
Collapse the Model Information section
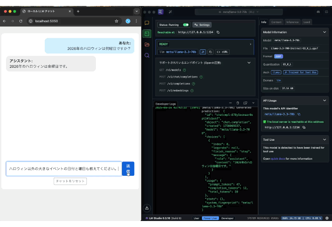324,32
